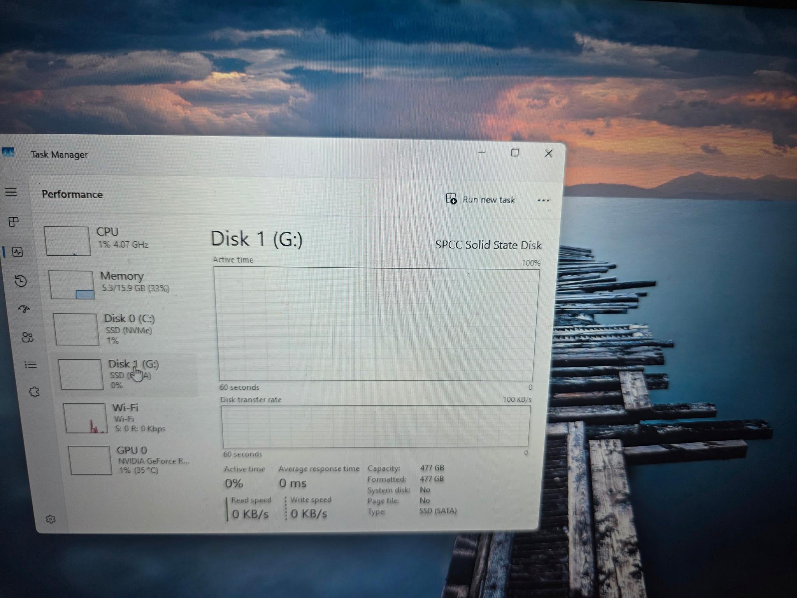This screenshot has height=598, width=797.
Task: Click the SPCC Solid State Disk label
Action: (488, 245)
